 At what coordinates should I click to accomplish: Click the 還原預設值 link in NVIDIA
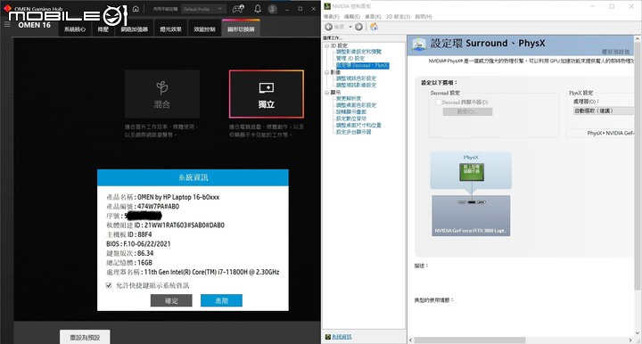615,52
